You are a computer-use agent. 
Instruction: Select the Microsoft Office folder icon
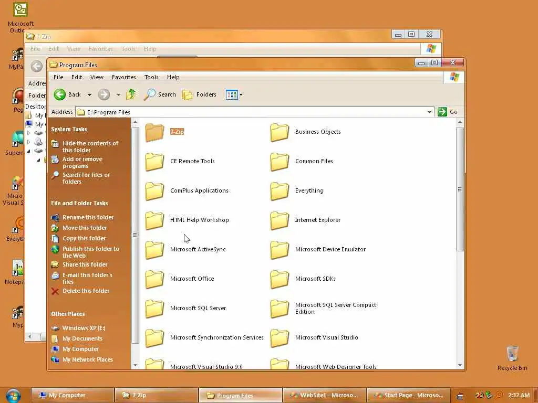154,279
